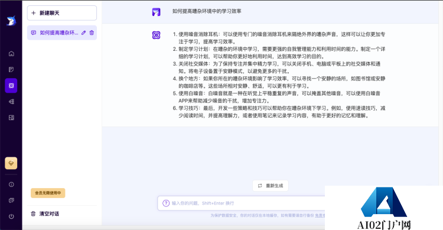Open the chat 如何提高嘈杂环… in history

[62, 33]
